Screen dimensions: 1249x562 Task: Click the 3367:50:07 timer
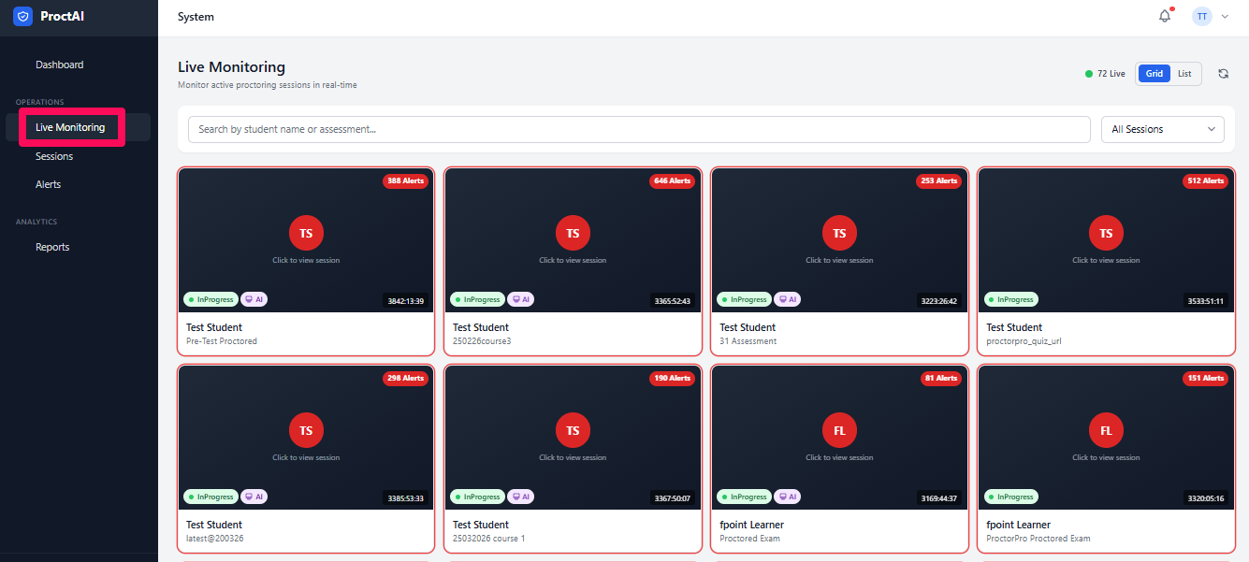(x=673, y=498)
